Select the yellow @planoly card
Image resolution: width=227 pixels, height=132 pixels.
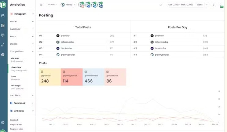coord(50,77)
